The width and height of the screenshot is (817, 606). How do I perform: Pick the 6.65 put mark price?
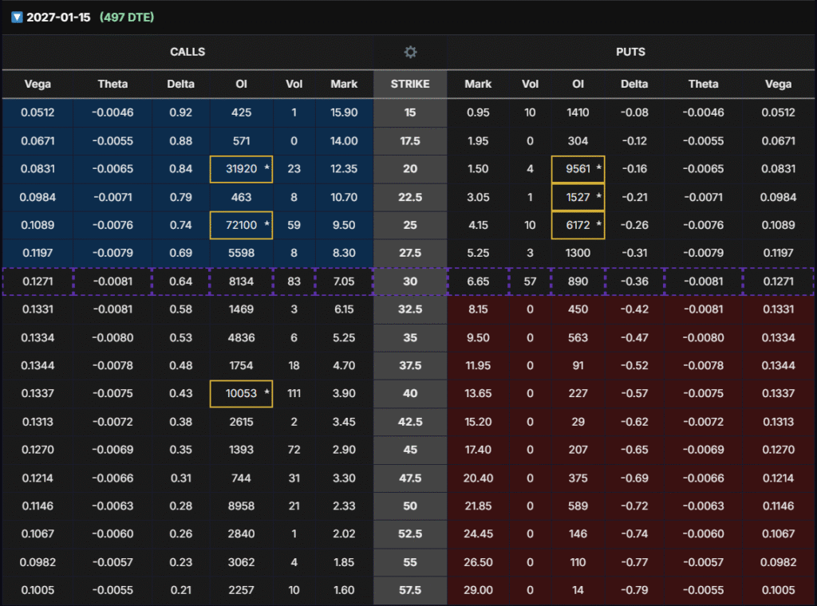tap(478, 281)
